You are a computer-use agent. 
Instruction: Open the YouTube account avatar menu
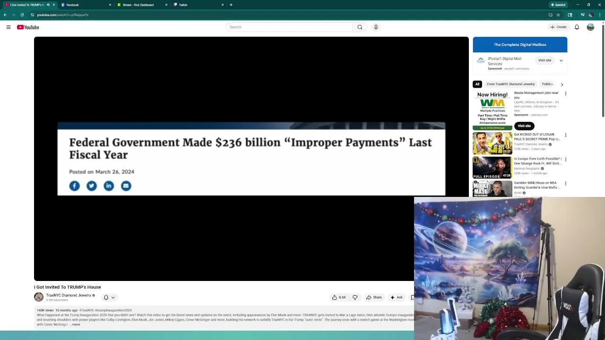[590, 27]
